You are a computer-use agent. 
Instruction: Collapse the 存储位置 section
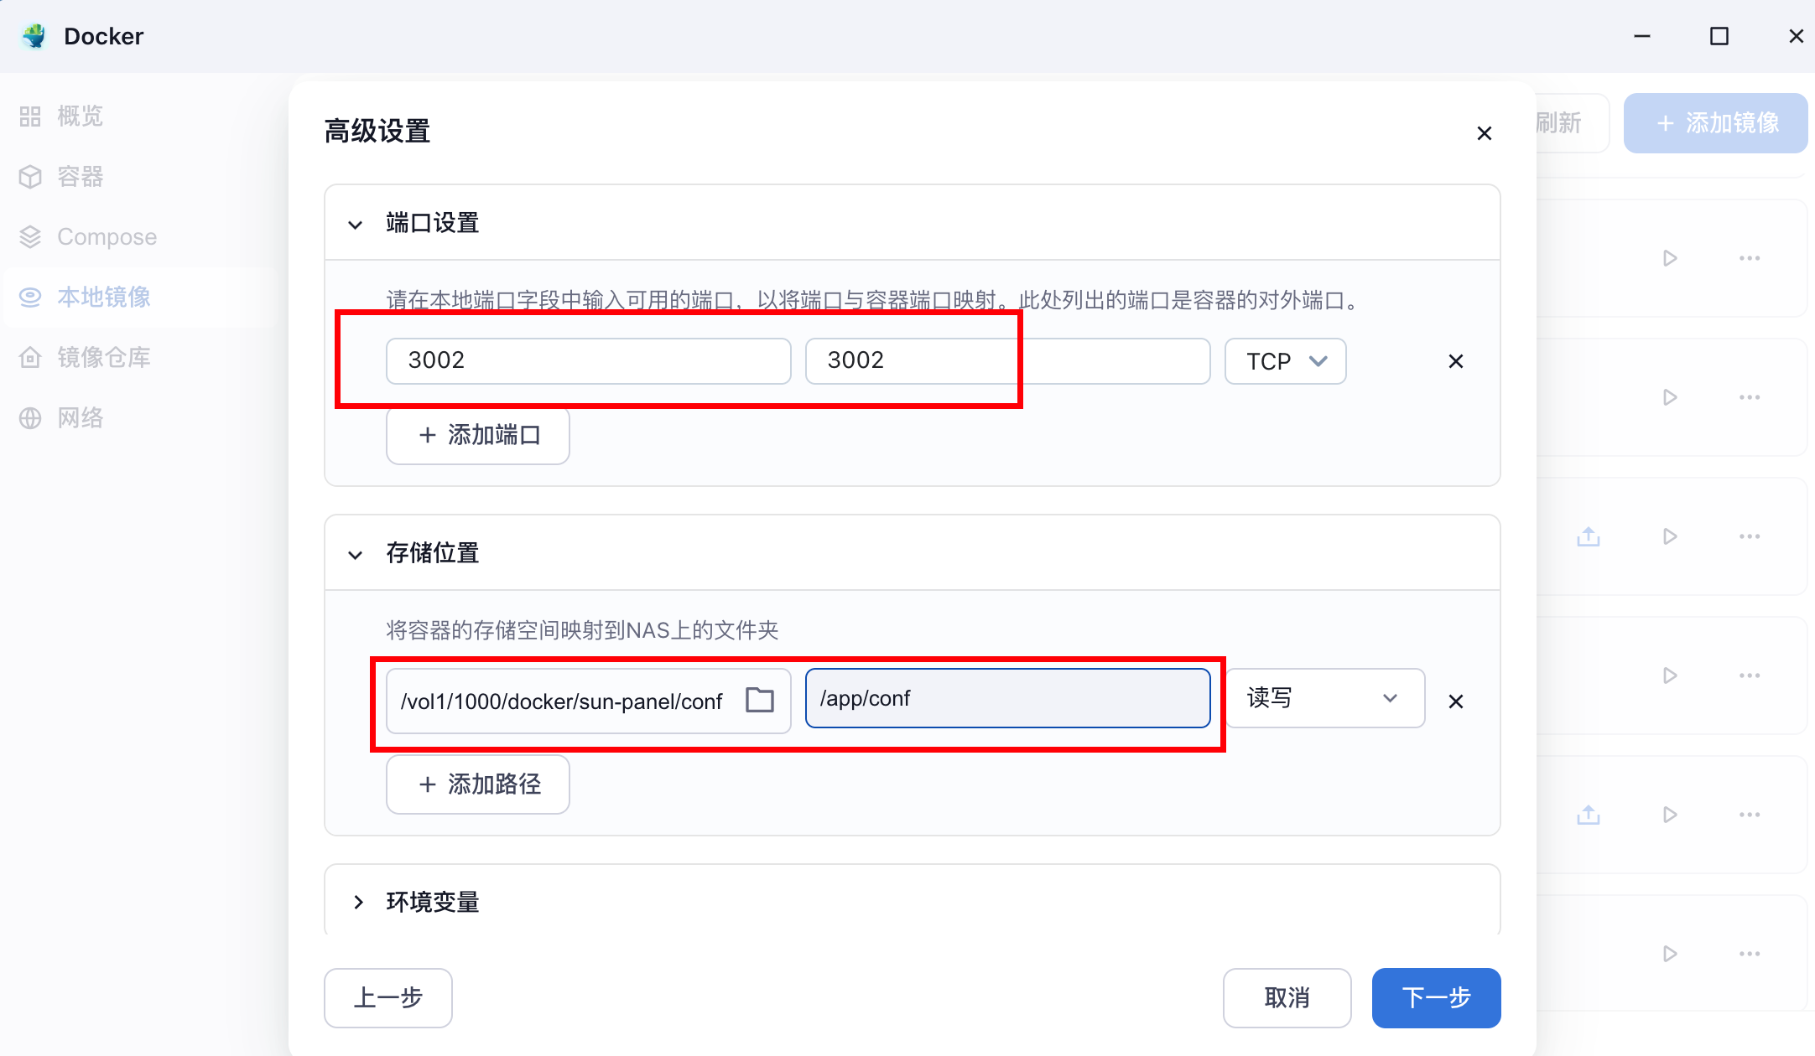356,554
